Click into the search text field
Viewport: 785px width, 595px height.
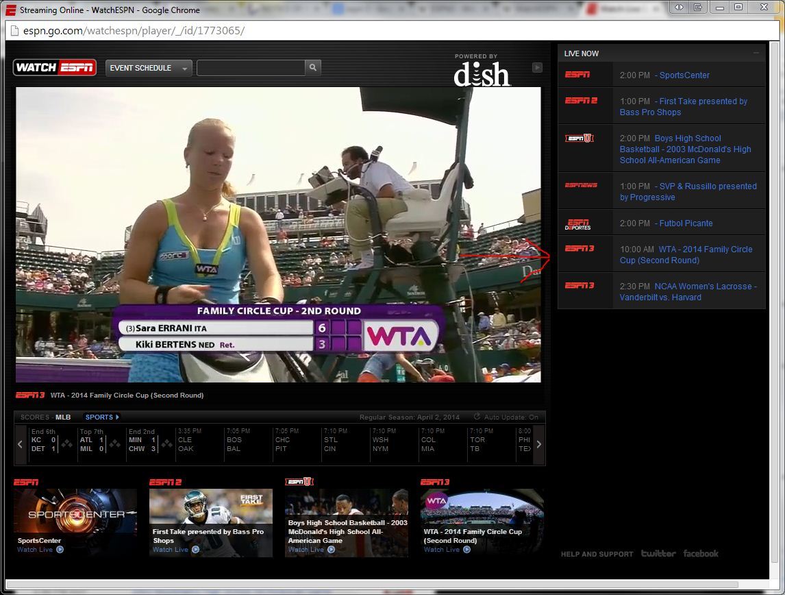251,68
